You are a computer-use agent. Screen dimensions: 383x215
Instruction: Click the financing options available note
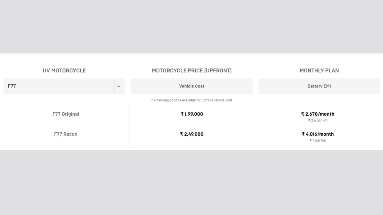tap(191, 100)
